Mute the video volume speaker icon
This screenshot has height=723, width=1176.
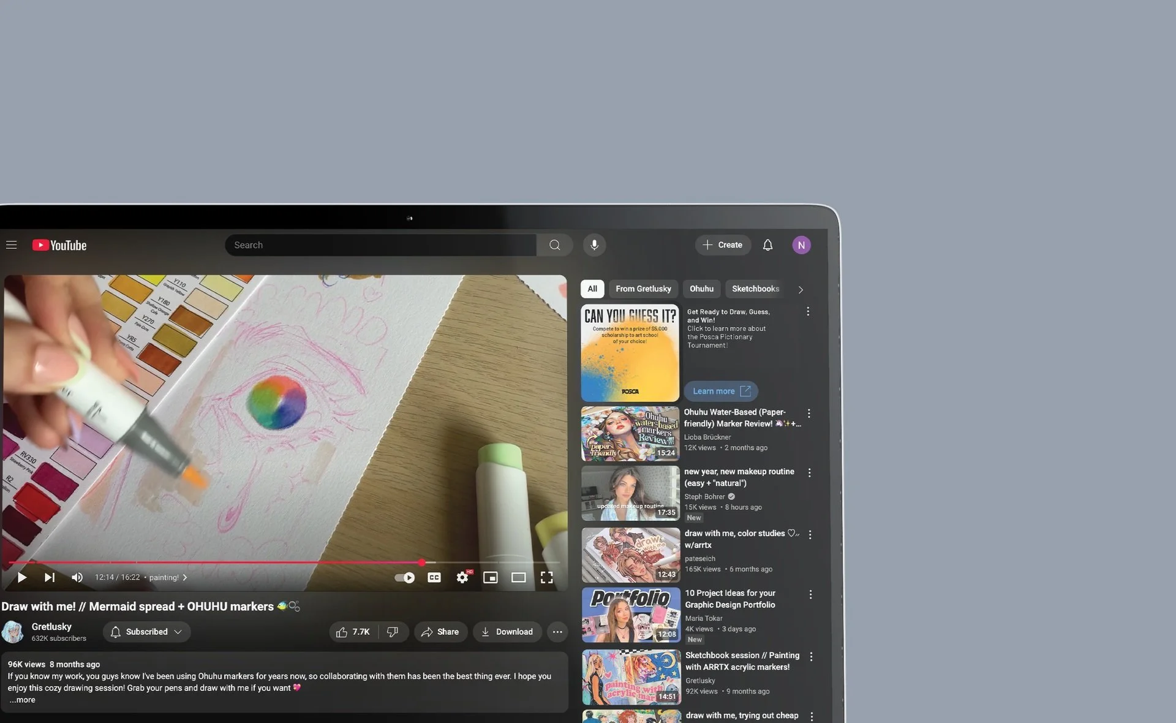(x=77, y=577)
